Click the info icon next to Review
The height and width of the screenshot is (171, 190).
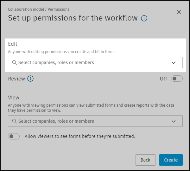point(30,79)
